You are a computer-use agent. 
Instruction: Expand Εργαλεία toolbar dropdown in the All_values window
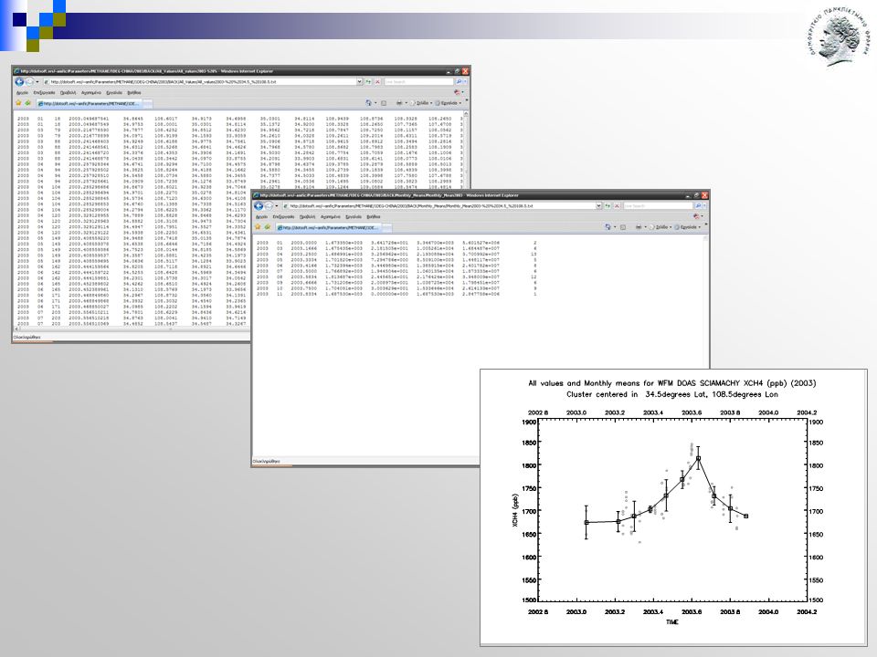coord(448,103)
